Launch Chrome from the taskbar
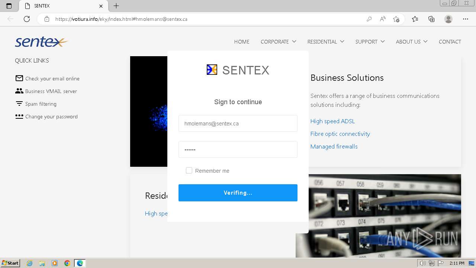 click(x=67, y=263)
